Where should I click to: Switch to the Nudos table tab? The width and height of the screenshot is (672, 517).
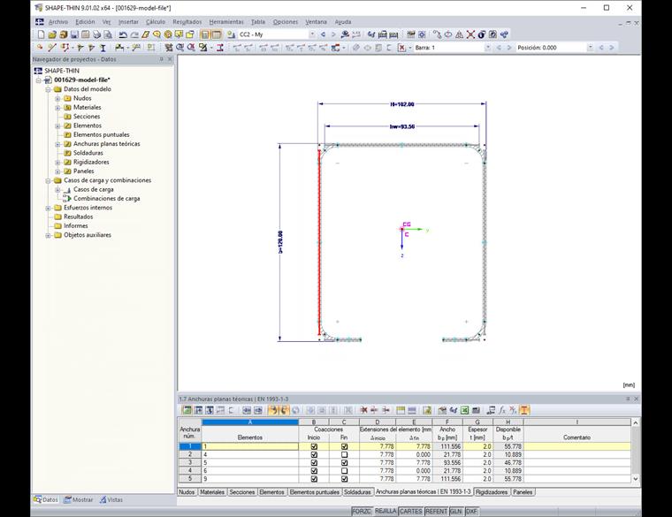187,492
